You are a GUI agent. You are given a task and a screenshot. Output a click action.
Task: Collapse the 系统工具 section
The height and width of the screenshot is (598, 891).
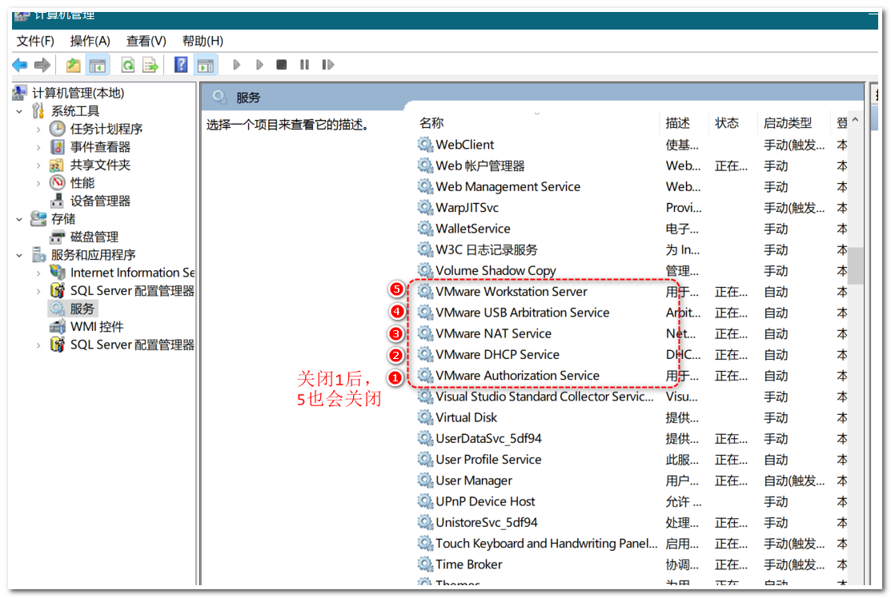click(x=18, y=110)
